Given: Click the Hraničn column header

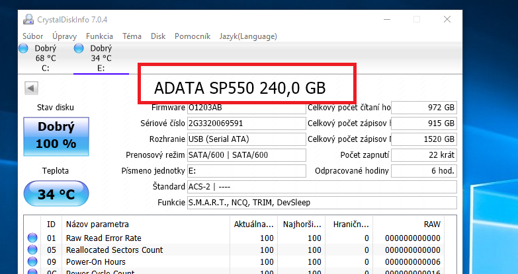Looking at the screenshot, I should [x=349, y=224].
